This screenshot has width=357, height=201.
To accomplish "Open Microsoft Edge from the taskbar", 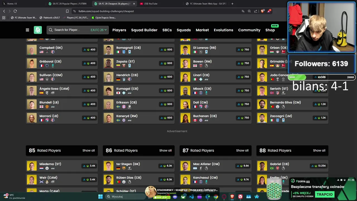I will click(208, 197).
